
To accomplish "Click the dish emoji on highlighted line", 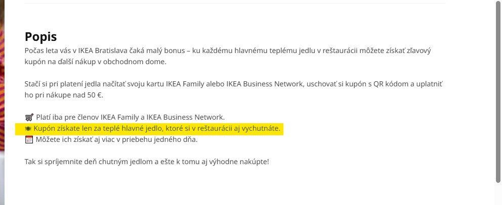I will click(x=28, y=129).
